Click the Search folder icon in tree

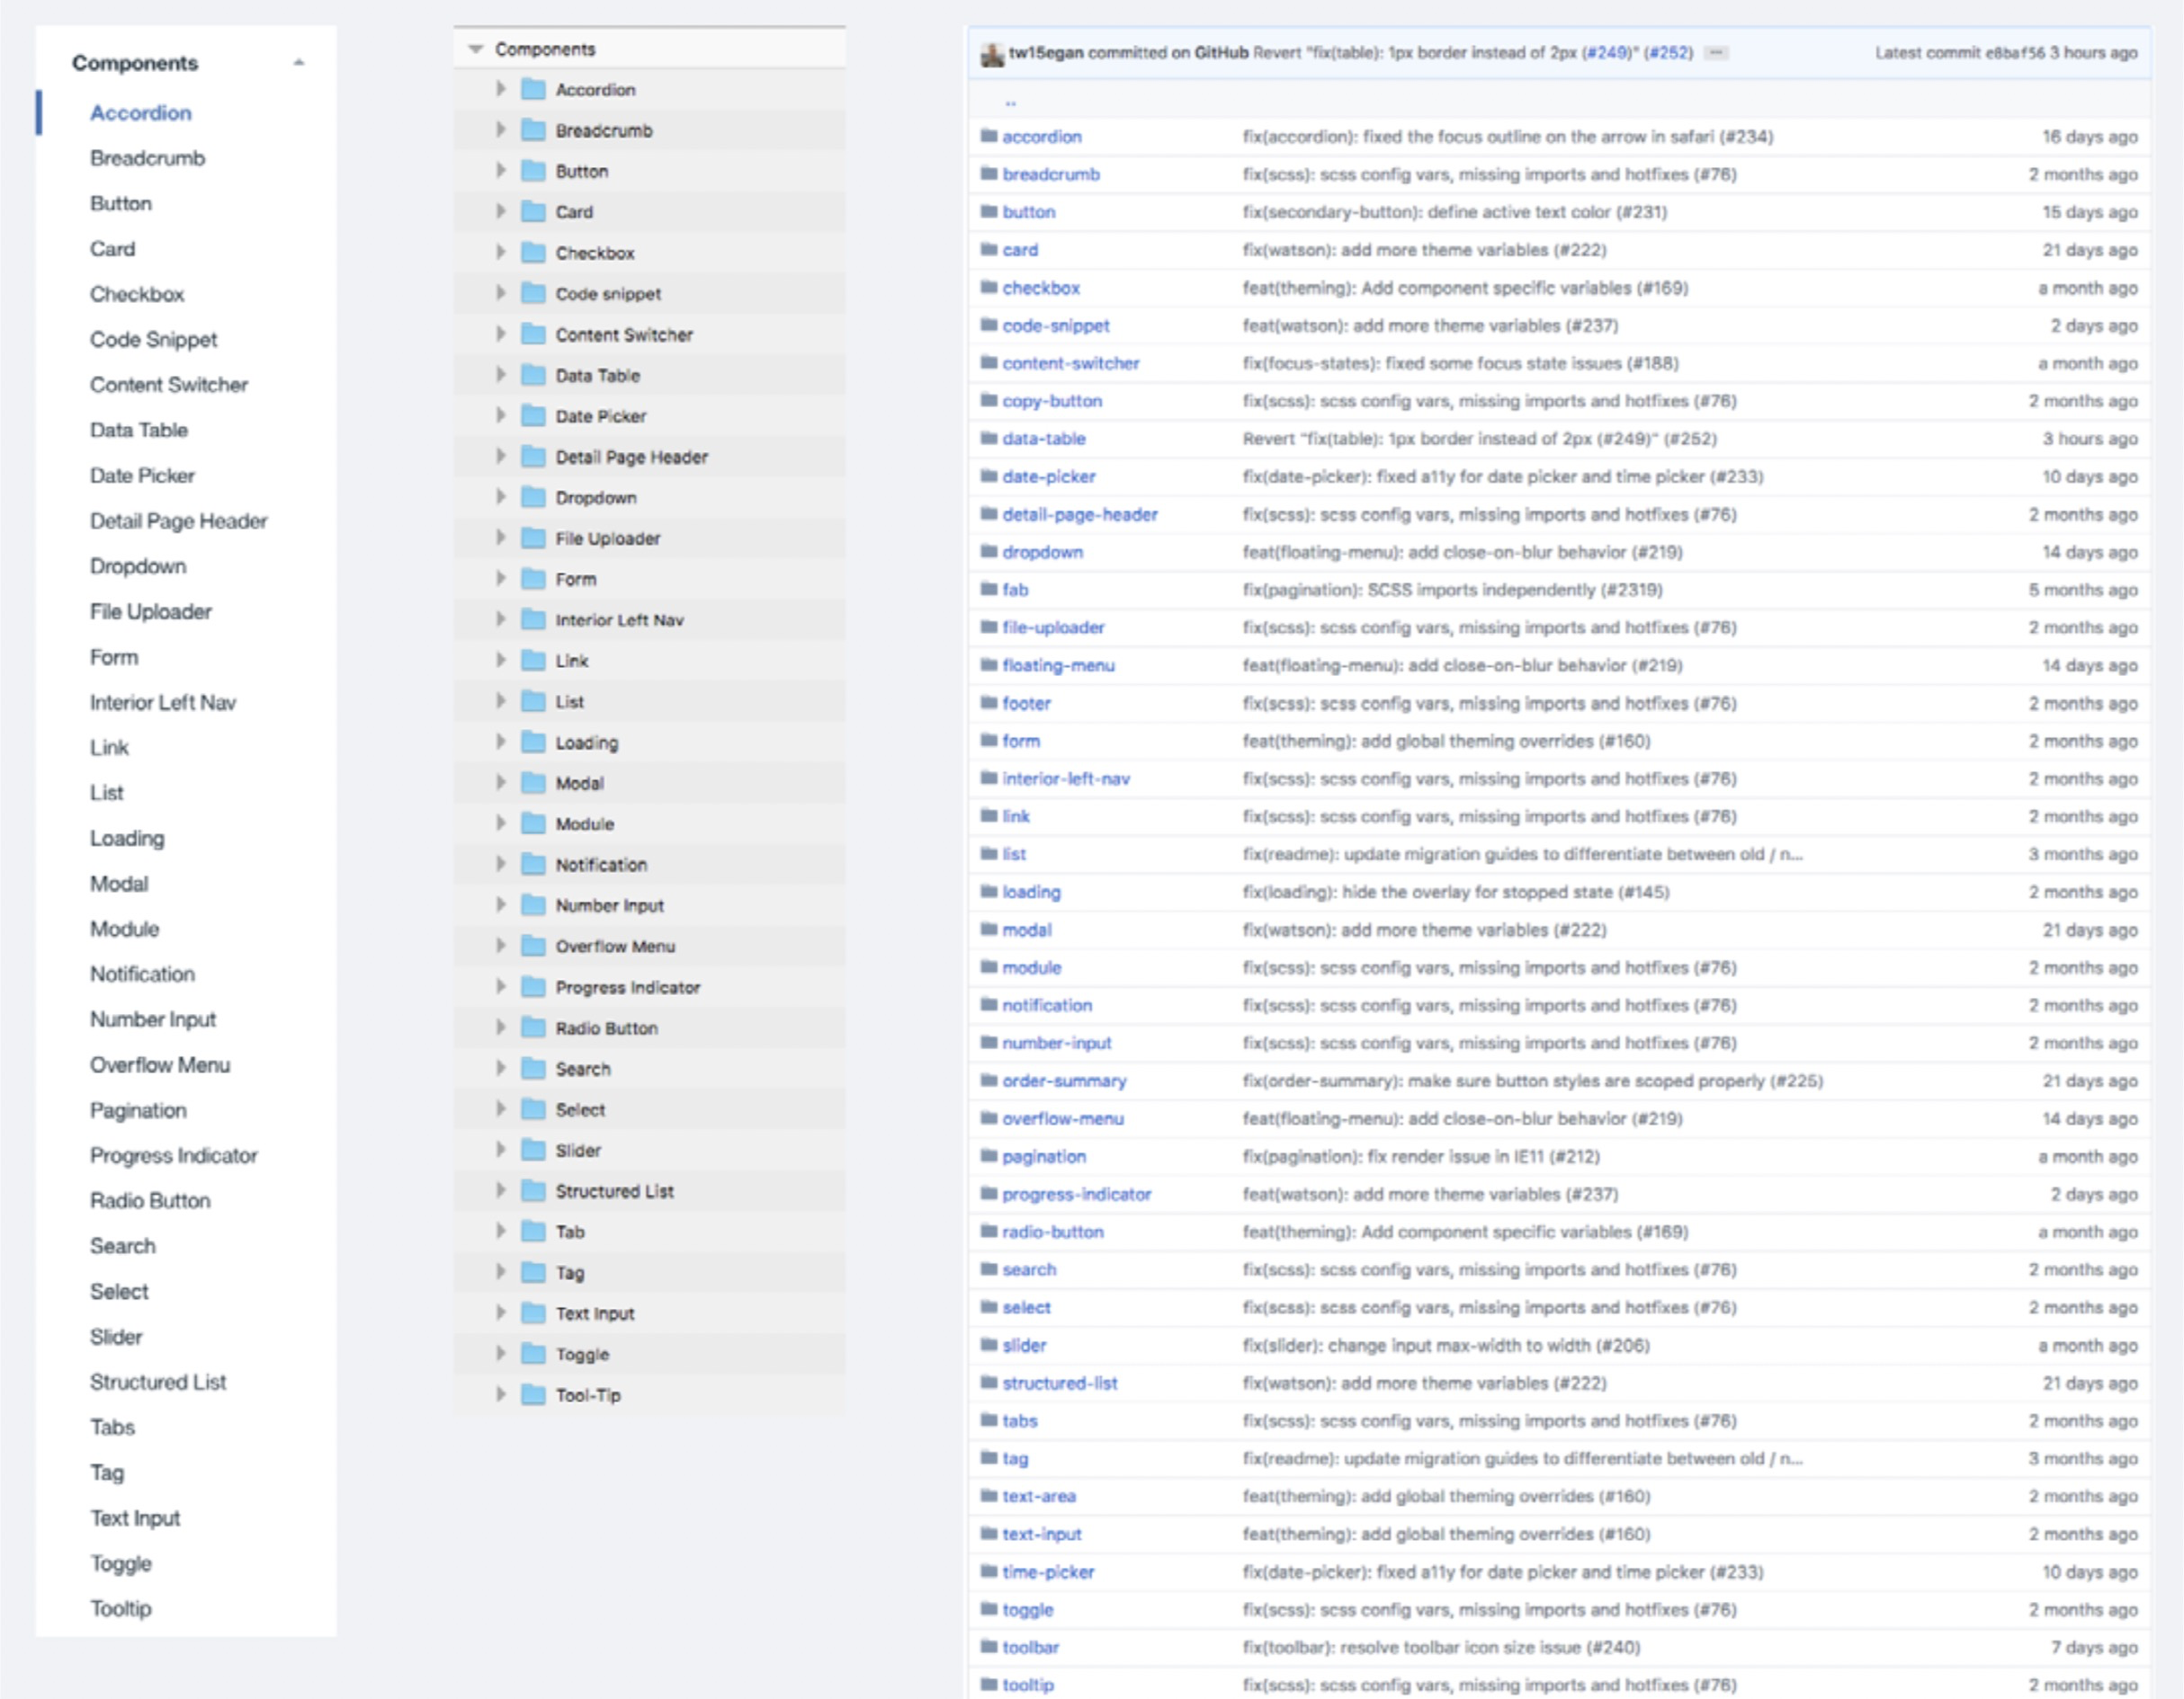pyautogui.click(x=534, y=1068)
